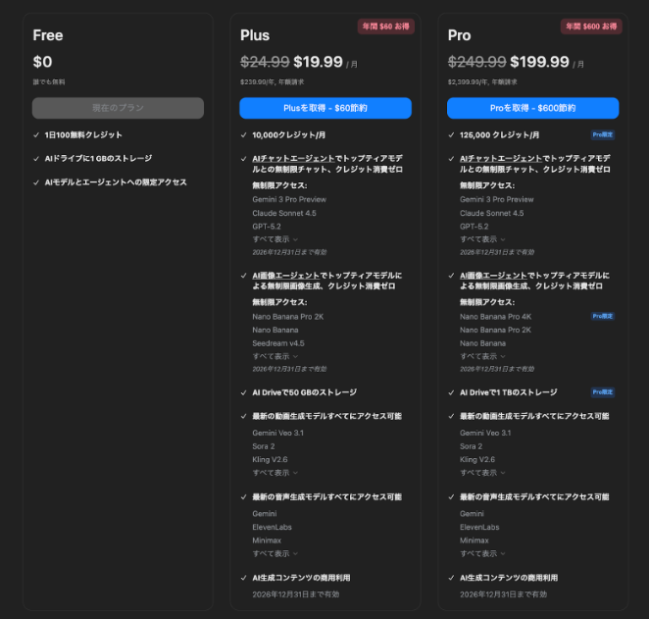Click Pro限定 badge beside 125,000 クレジット/月
The width and height of the screenshot is (649, 619).
click(x=603, y=135)
